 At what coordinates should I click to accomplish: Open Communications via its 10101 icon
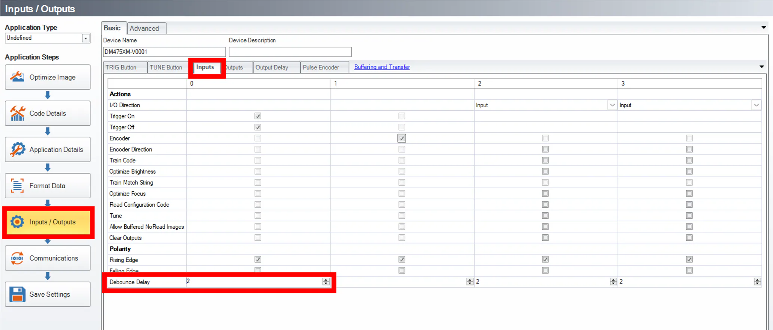(17, 258)
